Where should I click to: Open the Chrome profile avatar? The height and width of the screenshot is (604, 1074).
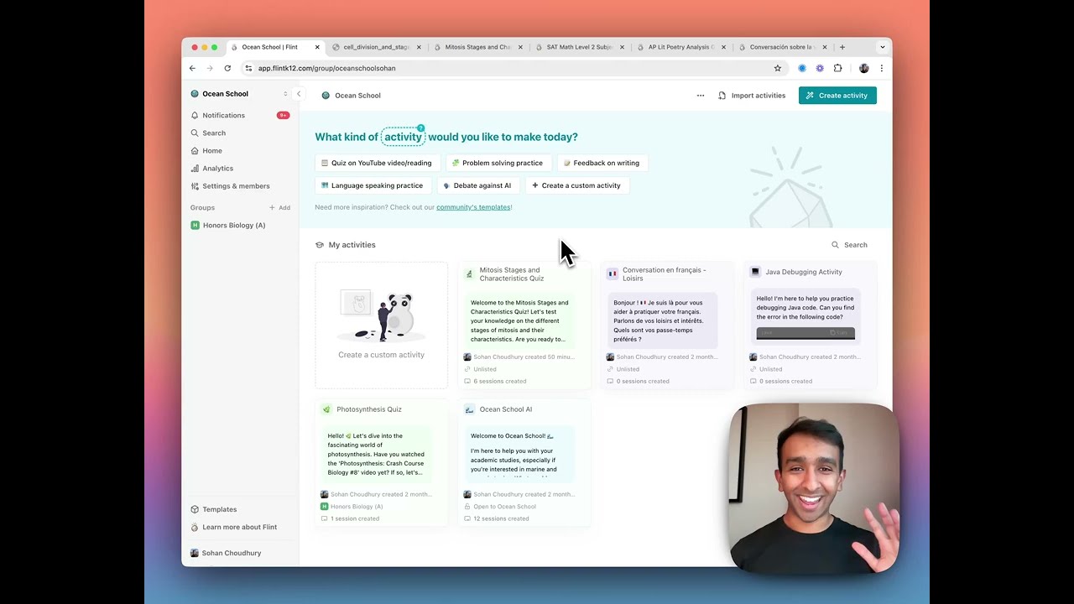coord(864,68)
